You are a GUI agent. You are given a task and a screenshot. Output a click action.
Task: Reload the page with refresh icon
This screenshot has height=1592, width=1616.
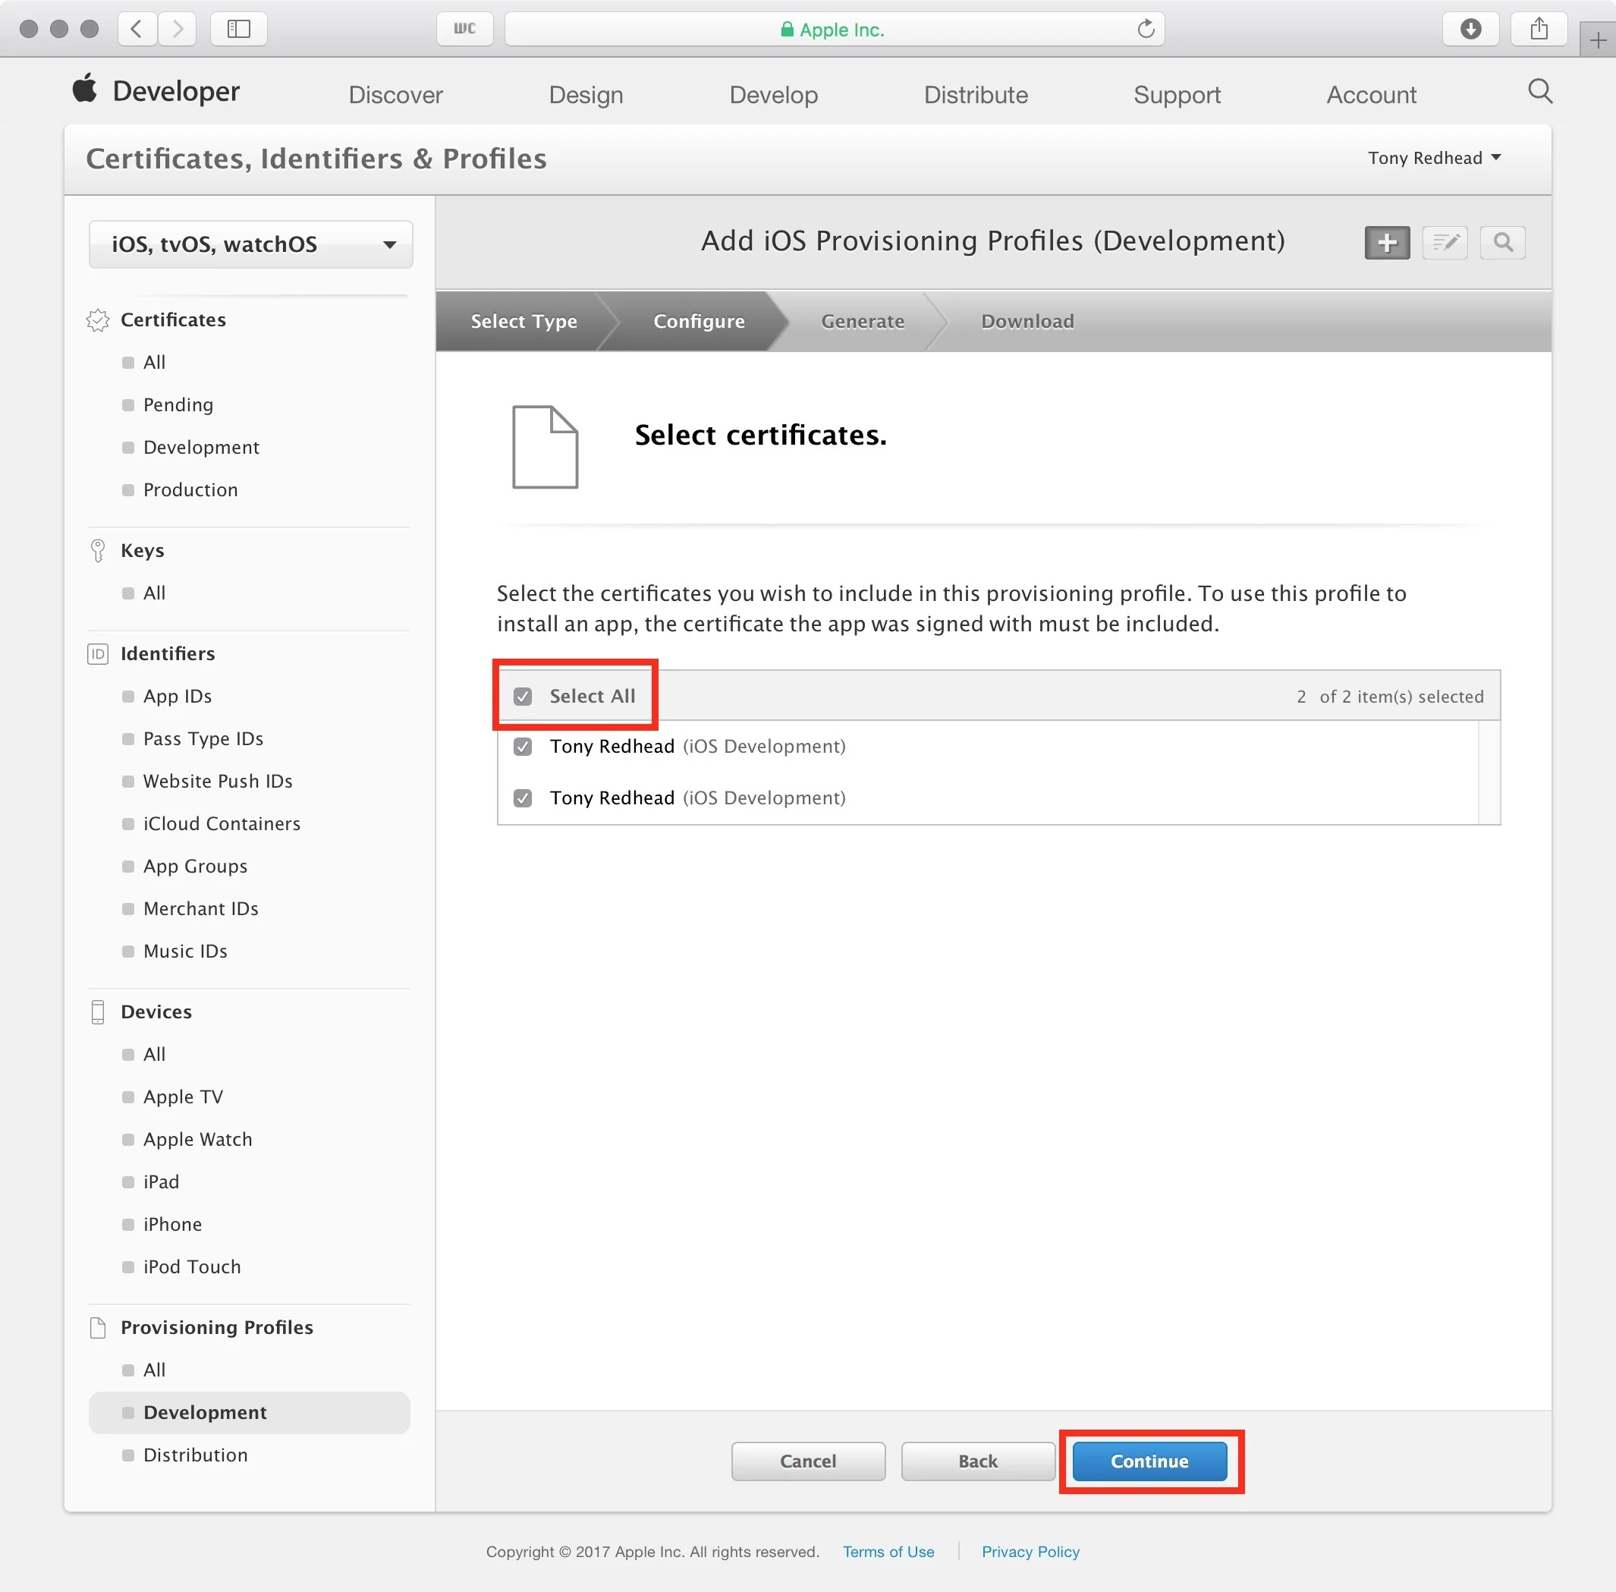click(1146, 30)
